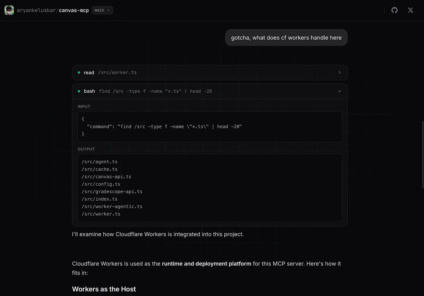Click the X (Twitter) icon in header

(x=410, y=10)
